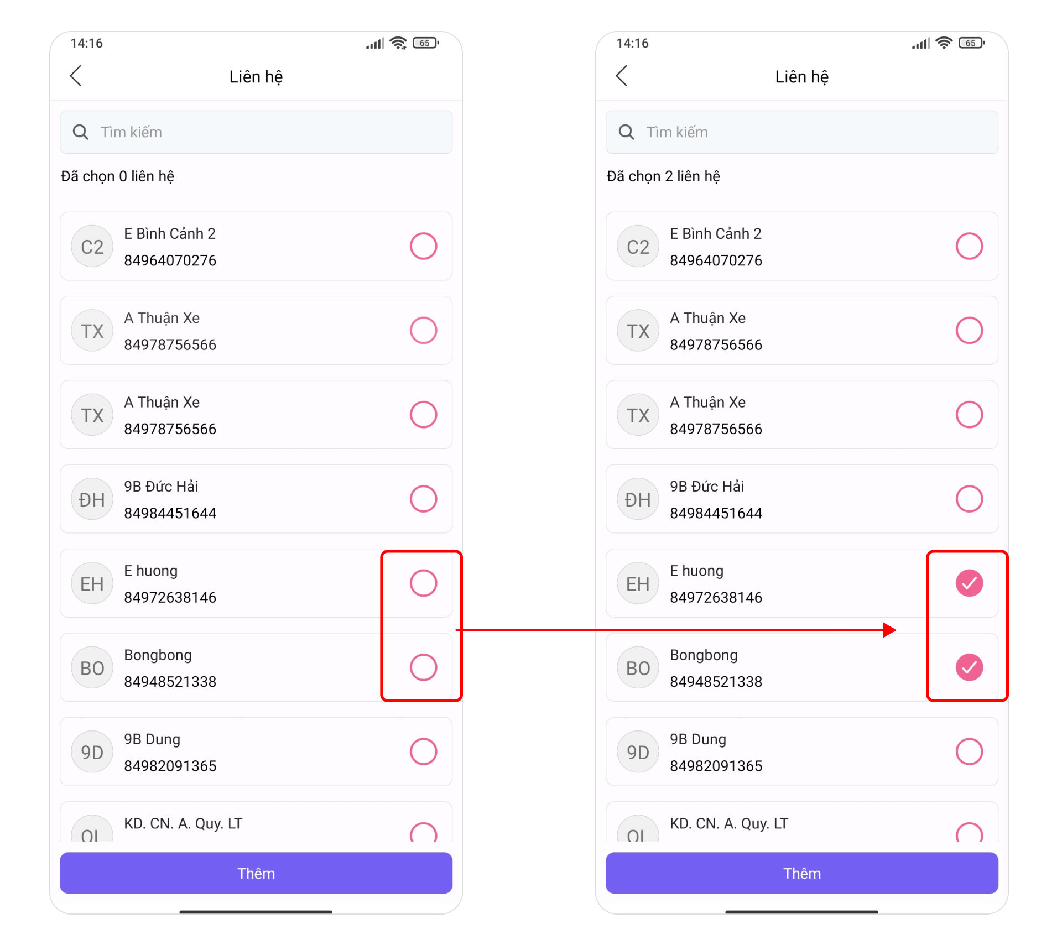Click the Thêm button on right screen
This screenshot has width=1062, height=945.
(802, 873)
